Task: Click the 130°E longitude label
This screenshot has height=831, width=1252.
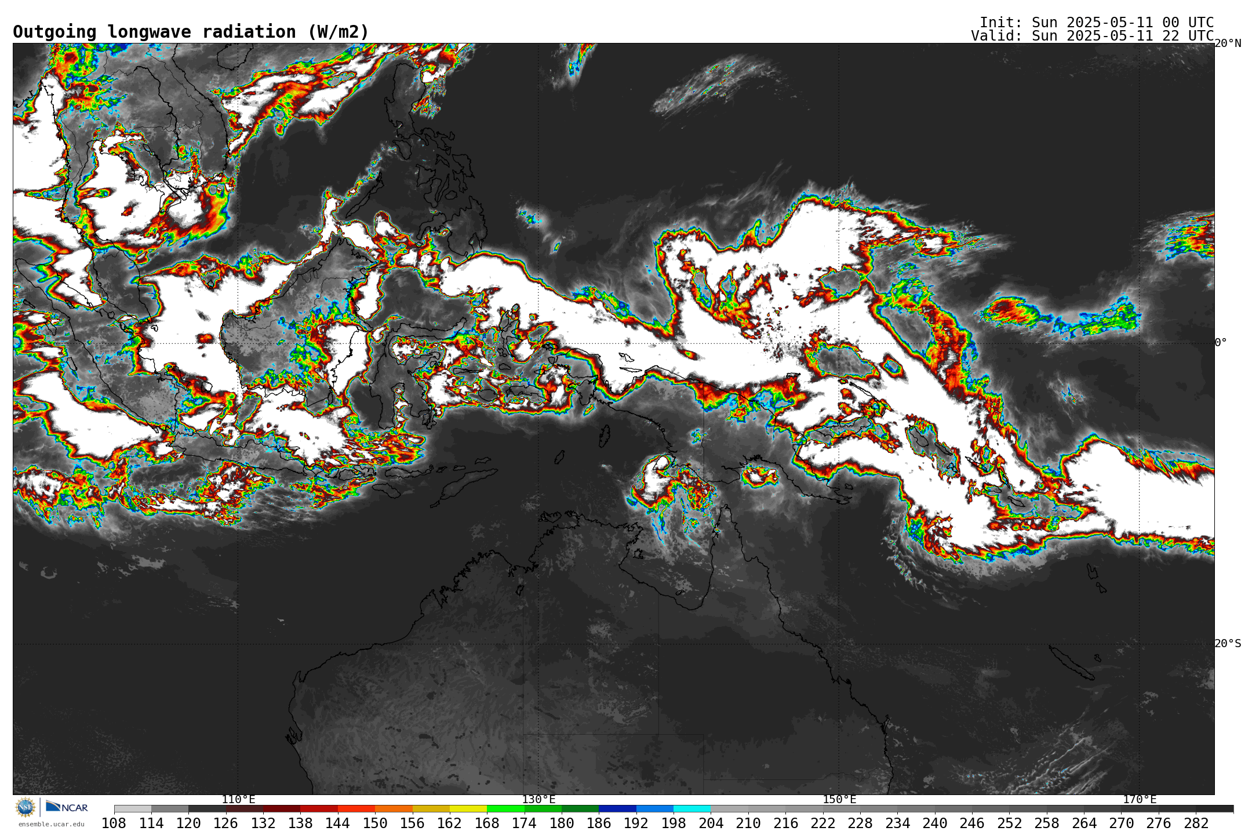Action: 538,800
